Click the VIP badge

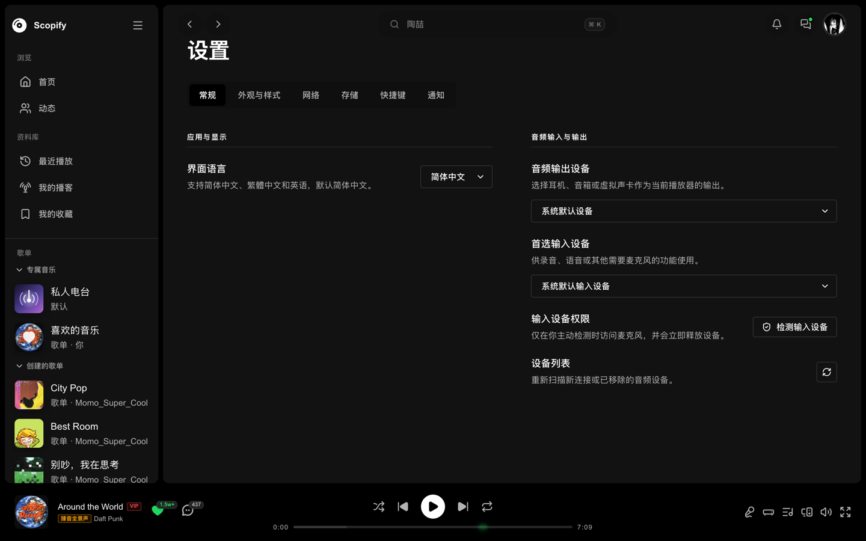[x=134, y=506]
